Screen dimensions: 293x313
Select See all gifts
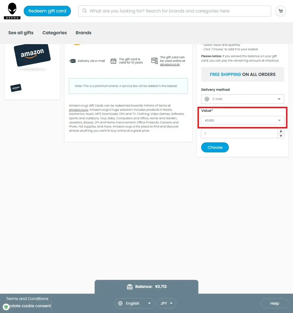pos(21,33)
